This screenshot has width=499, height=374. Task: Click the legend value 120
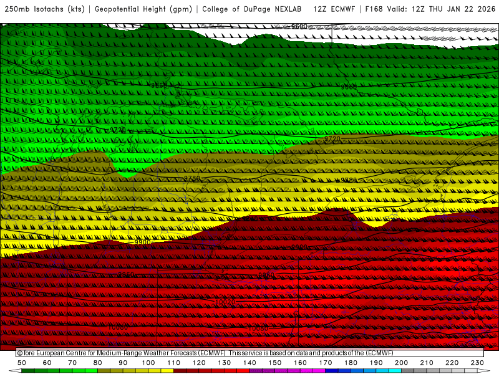click(x=199, y=363)
